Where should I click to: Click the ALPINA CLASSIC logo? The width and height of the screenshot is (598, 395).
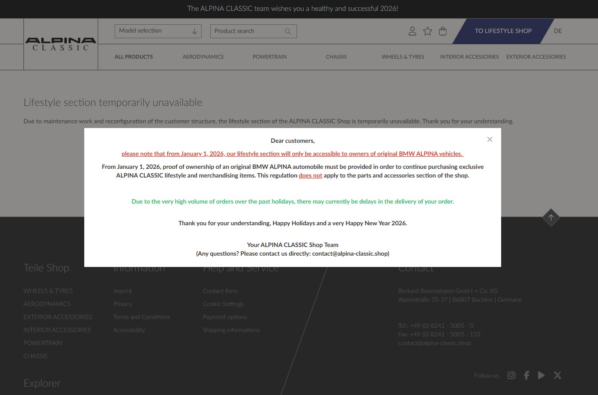(x=60, y=44)
